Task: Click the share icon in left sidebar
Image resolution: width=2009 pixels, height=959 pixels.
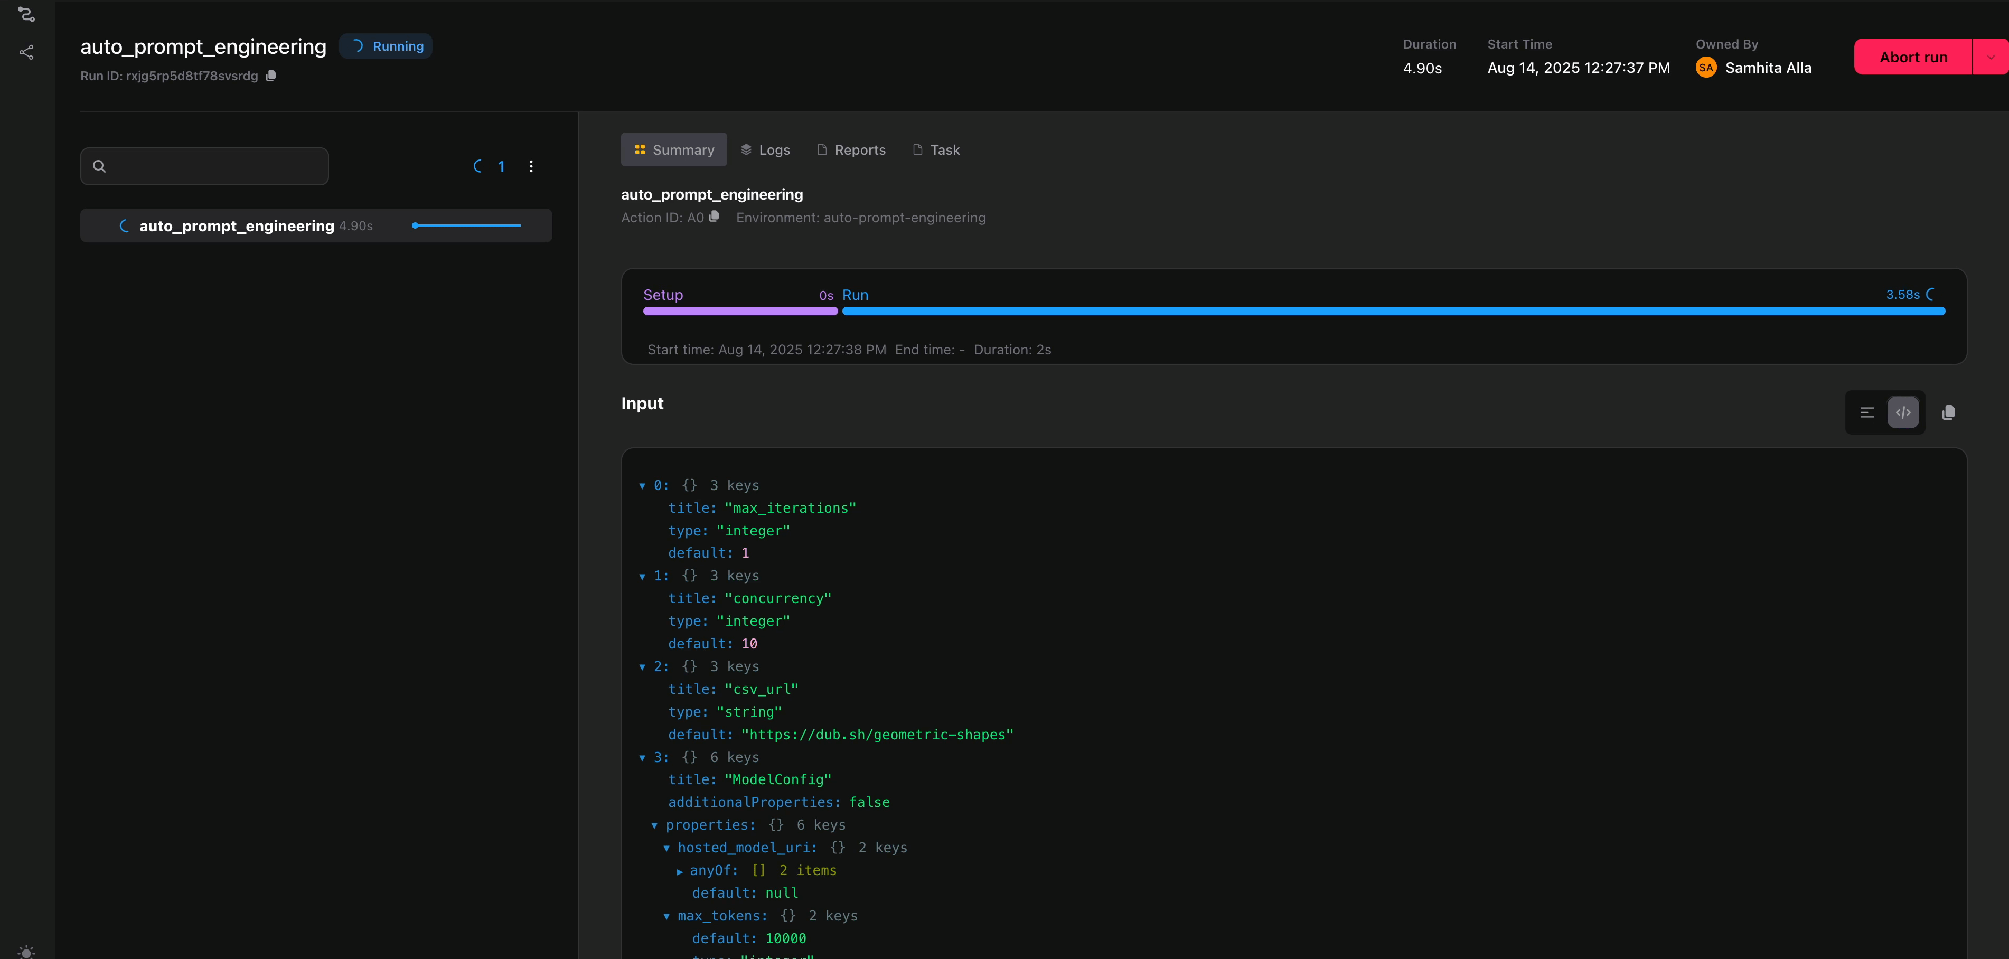Action: point(26,52)
